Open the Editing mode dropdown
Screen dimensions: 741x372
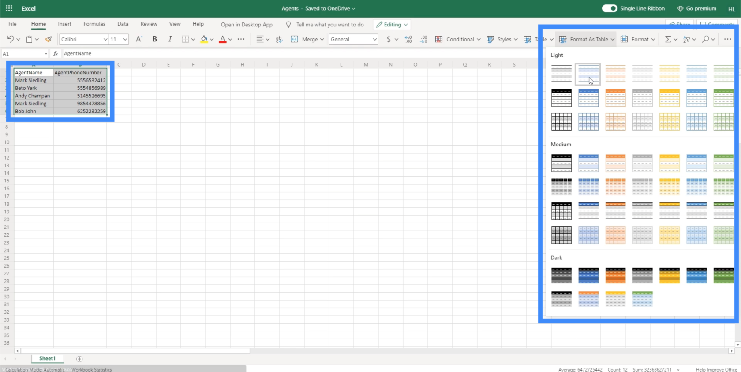pyautogui.click(x=392, y=25)
